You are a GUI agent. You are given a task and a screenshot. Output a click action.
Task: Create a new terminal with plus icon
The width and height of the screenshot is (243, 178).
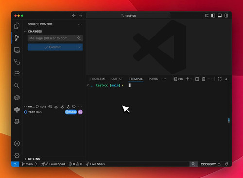pyautogui.click(x=187, y=79)
